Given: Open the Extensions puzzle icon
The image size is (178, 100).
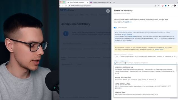Looking at the screenshot, I should tap(169, 6).
